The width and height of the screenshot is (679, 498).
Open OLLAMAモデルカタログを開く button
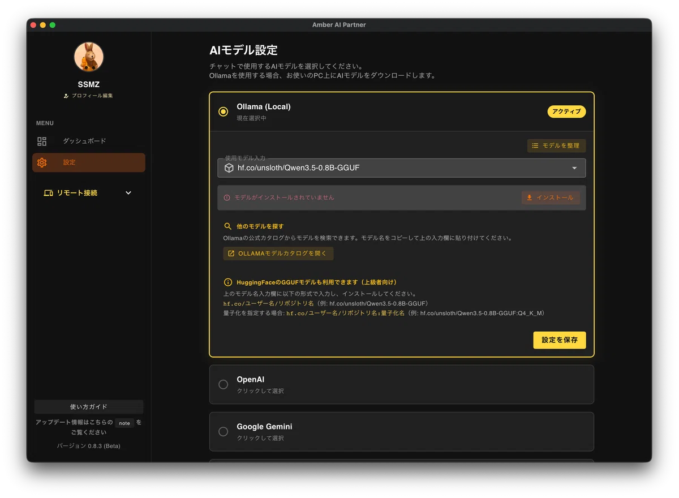point(278,254)
